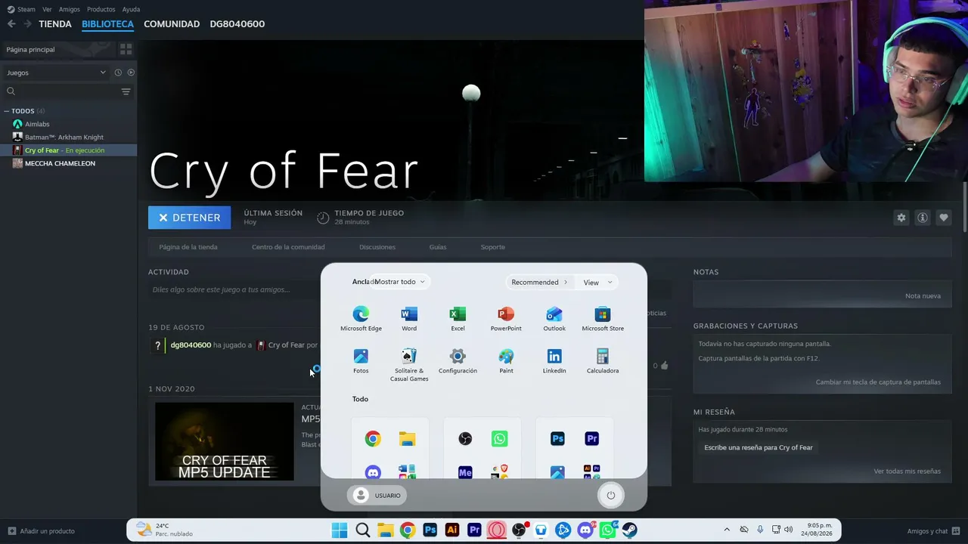Launch Solitaire & Casual Games
Screen dimensions: 968x544
[409, 365]
